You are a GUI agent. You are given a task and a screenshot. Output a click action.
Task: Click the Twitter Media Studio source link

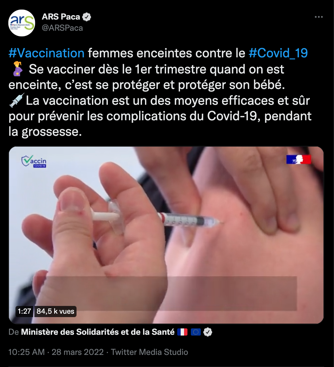pyautogui.click(x=149, y=352)
